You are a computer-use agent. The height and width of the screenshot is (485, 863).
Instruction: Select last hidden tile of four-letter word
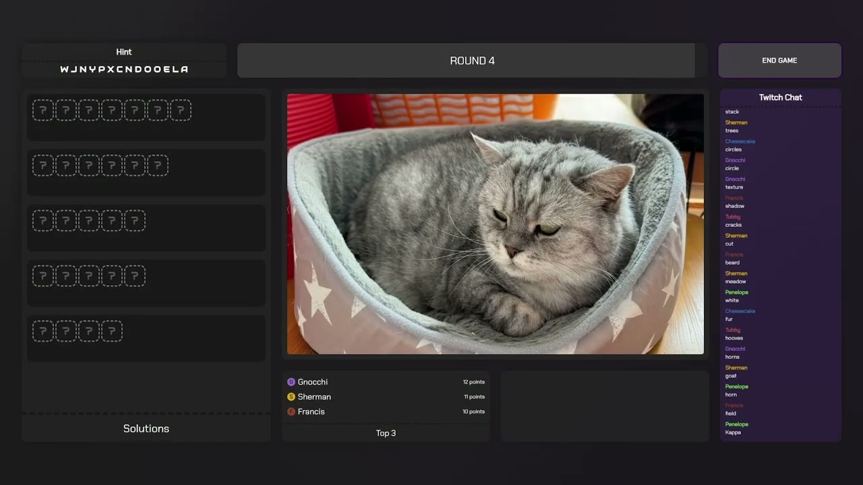click(112, 331)
